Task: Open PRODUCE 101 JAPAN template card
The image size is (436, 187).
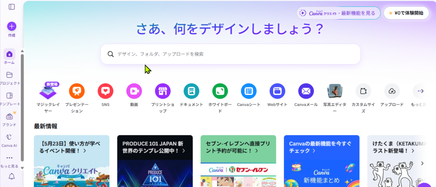Action: [155, 161]
